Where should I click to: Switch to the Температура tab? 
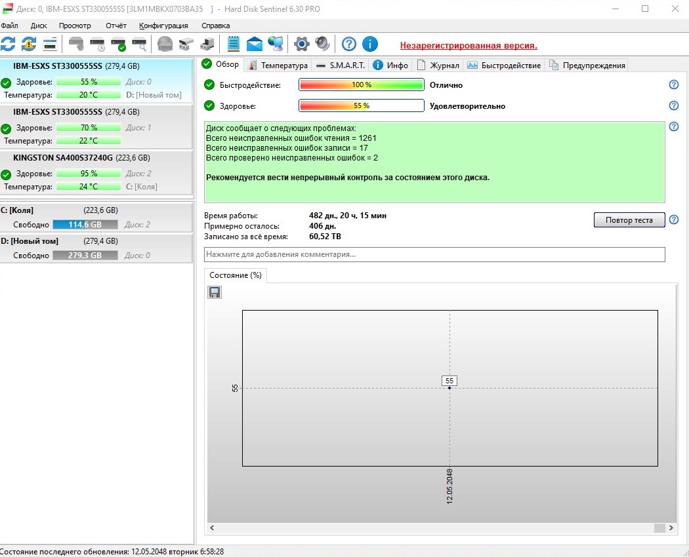(278, 65)
